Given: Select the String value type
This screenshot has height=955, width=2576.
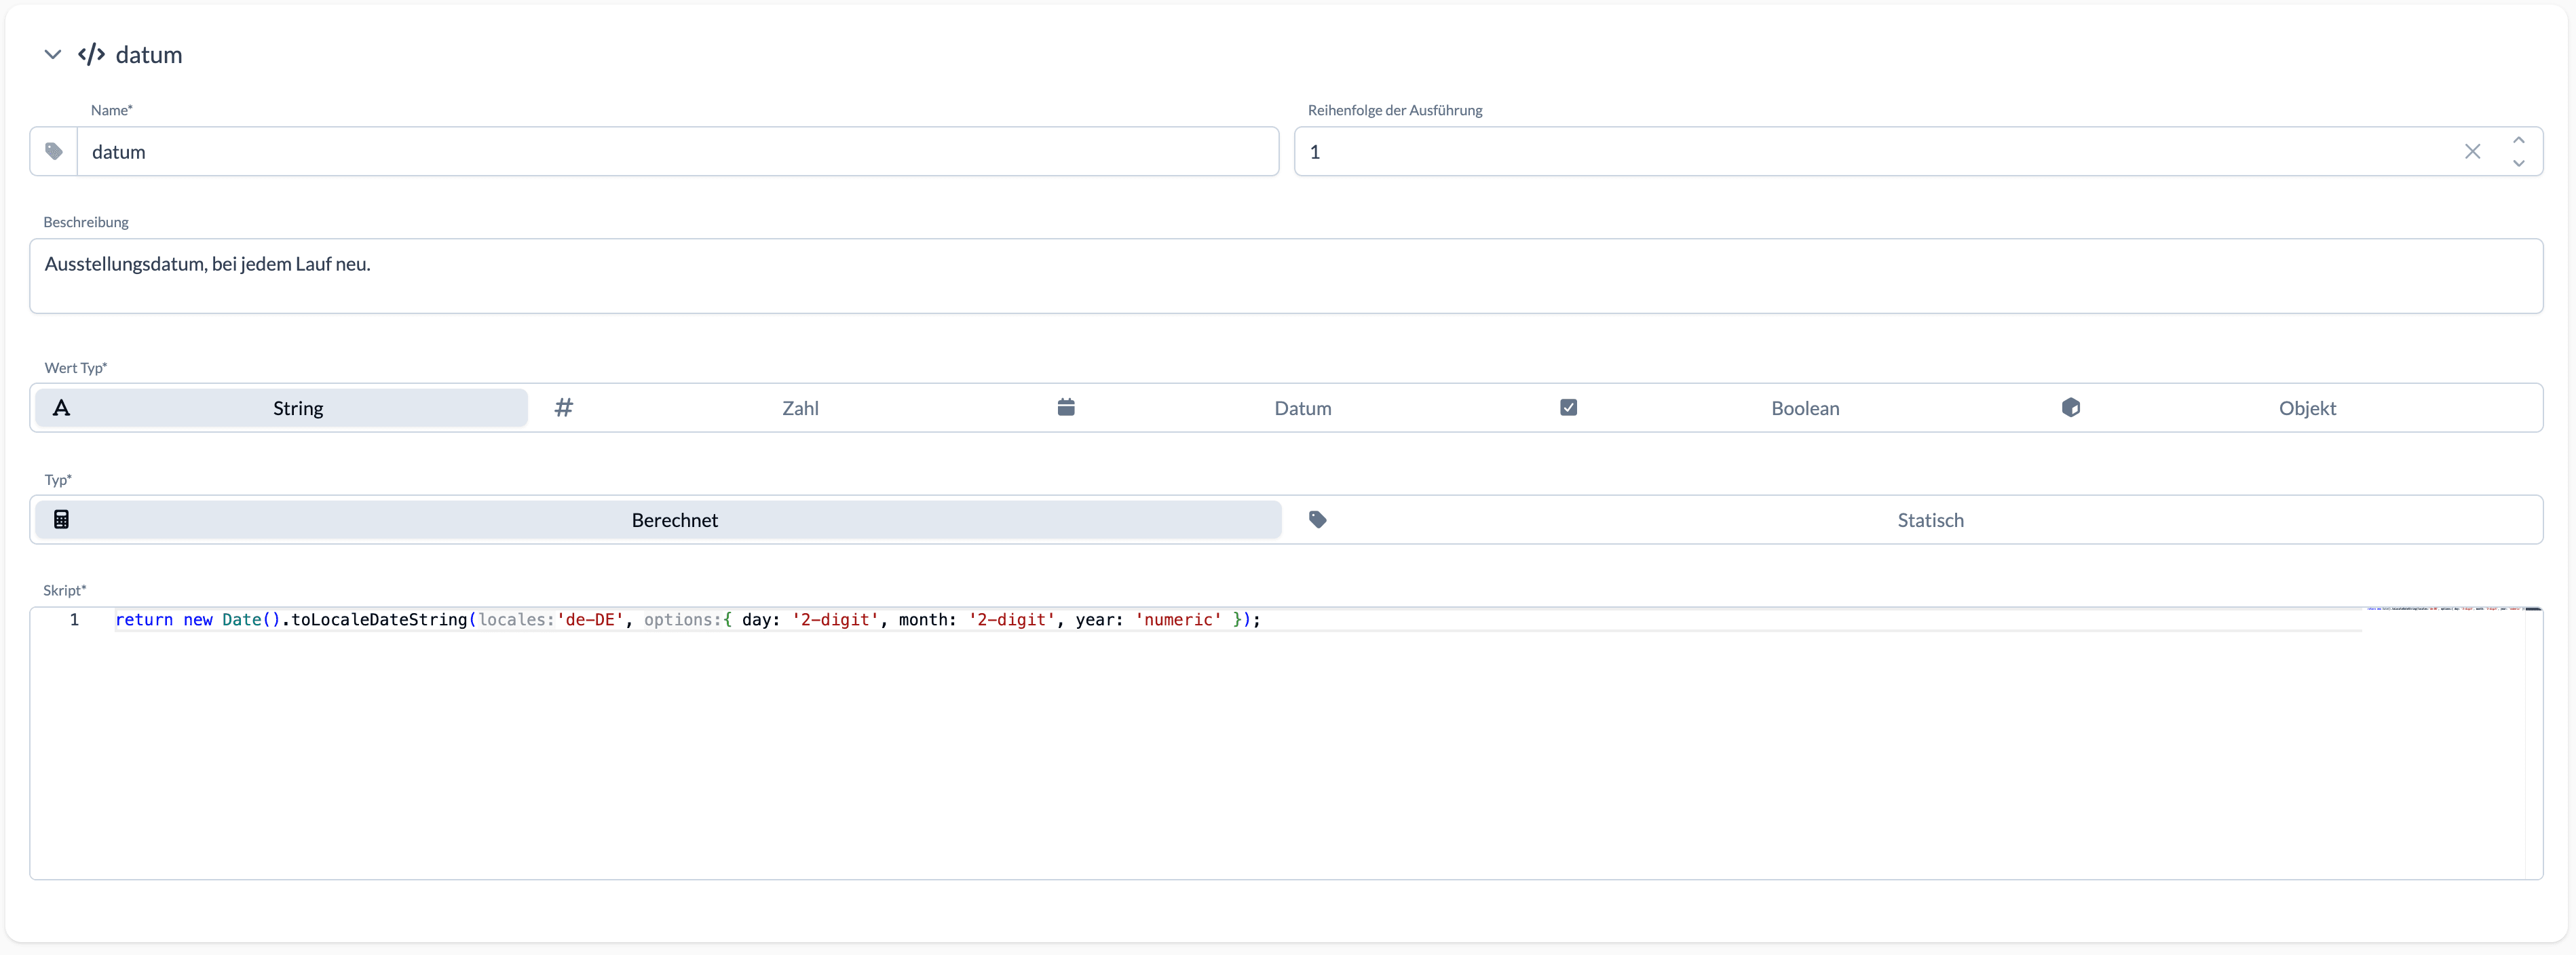Looking at the screenshot, I should [281, 408].
